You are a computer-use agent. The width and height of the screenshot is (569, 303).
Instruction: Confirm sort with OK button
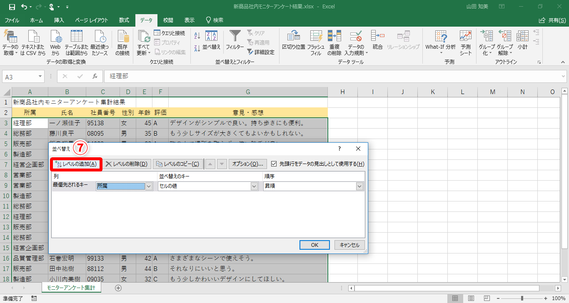tap(314, 245)
